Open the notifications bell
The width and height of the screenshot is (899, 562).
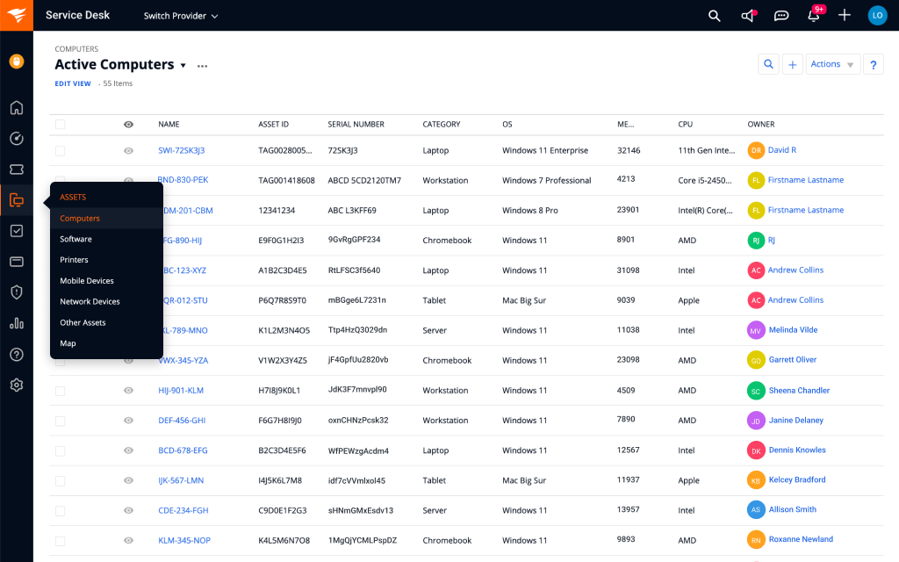click(814, 16)
